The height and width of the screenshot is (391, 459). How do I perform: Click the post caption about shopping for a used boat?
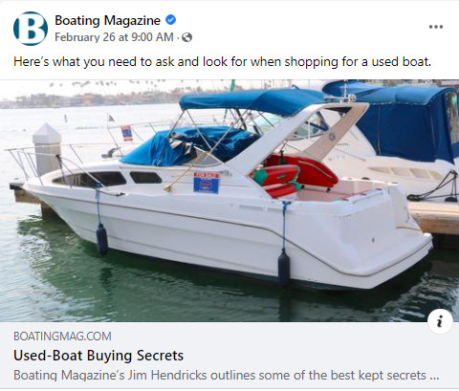pos(222,62)
